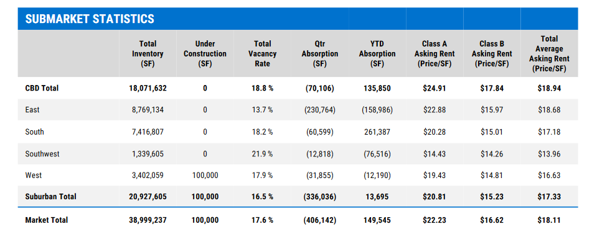Select the Suburban Total row label
Image resolution: width=592 pixels, height=237 pixels.
pos(50,197)
